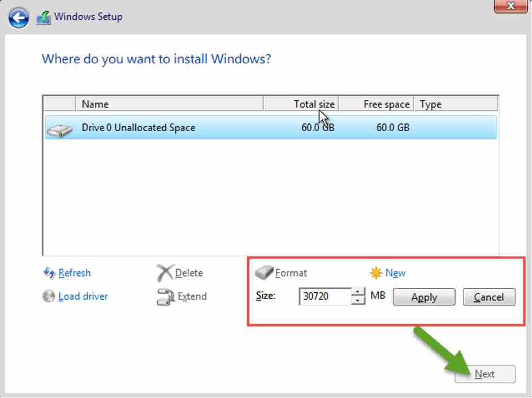Click the Drive 0 hard disk icon
Screen dimensions: 532x398
point(59,129)
